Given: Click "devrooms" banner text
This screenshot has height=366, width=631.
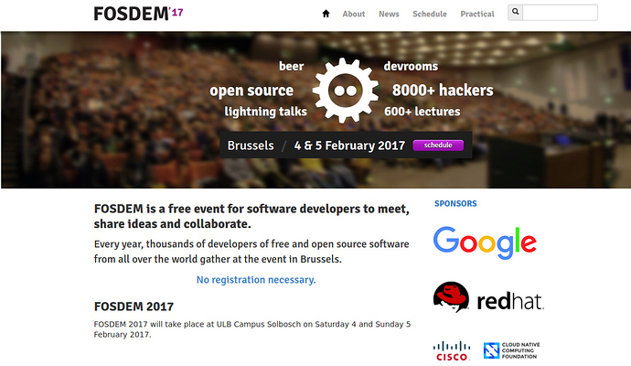Looking at the screenshot, I should coord(411,66).
